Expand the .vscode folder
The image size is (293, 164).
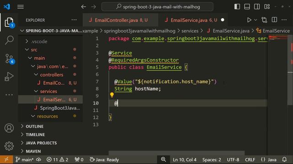click(x=50, y=41)
